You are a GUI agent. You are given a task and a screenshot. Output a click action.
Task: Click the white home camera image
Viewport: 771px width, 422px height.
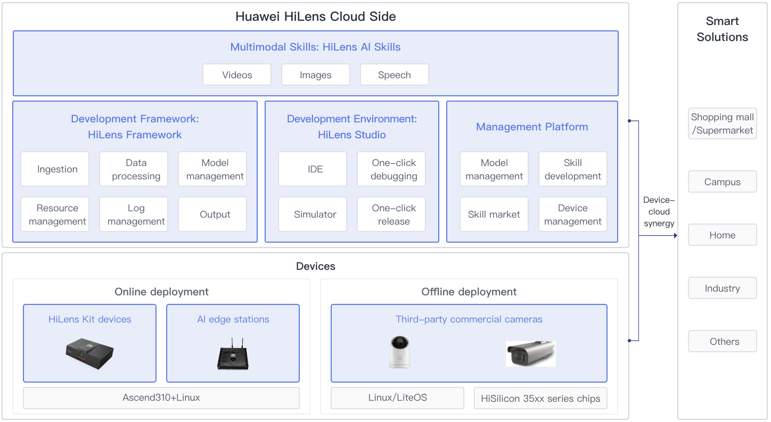coord(399,352)
